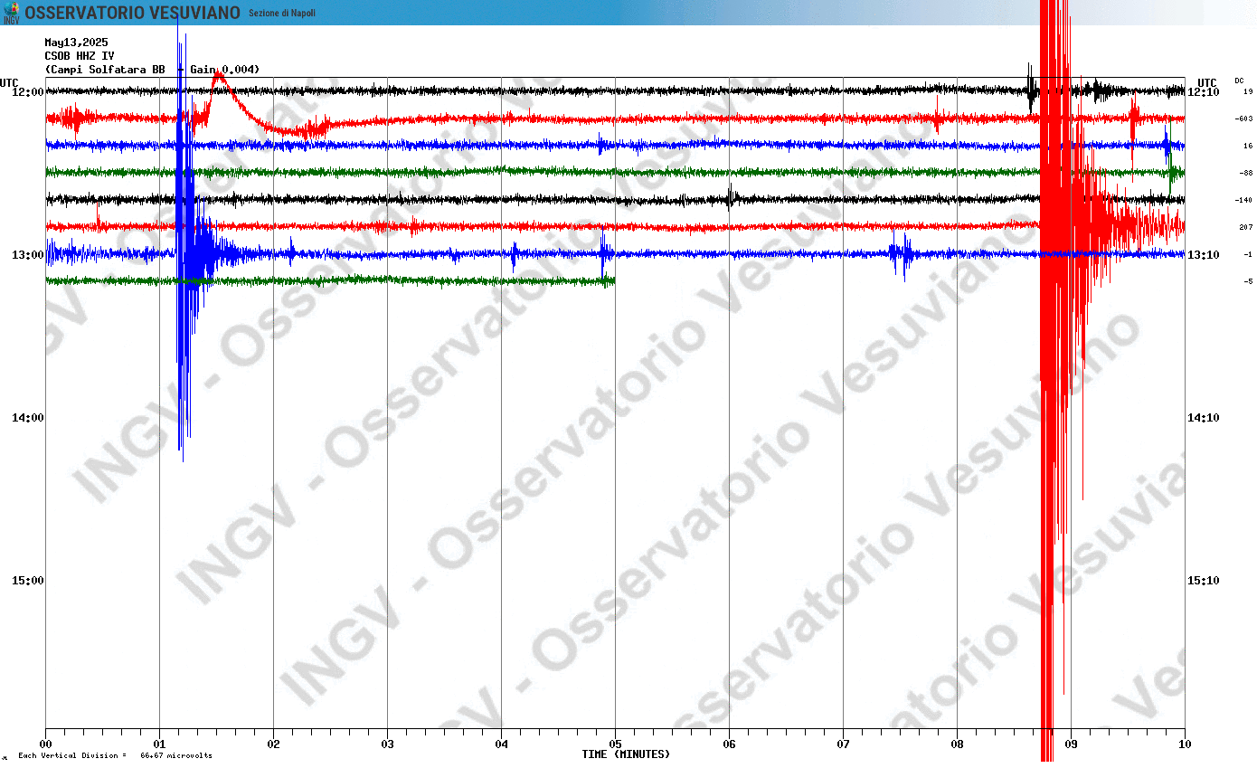Image resolution: width=1257 pixels, height=768 pixels.
Task: Click the DC value '19'
Action: pyautogui.click(x=1248, y=91)
